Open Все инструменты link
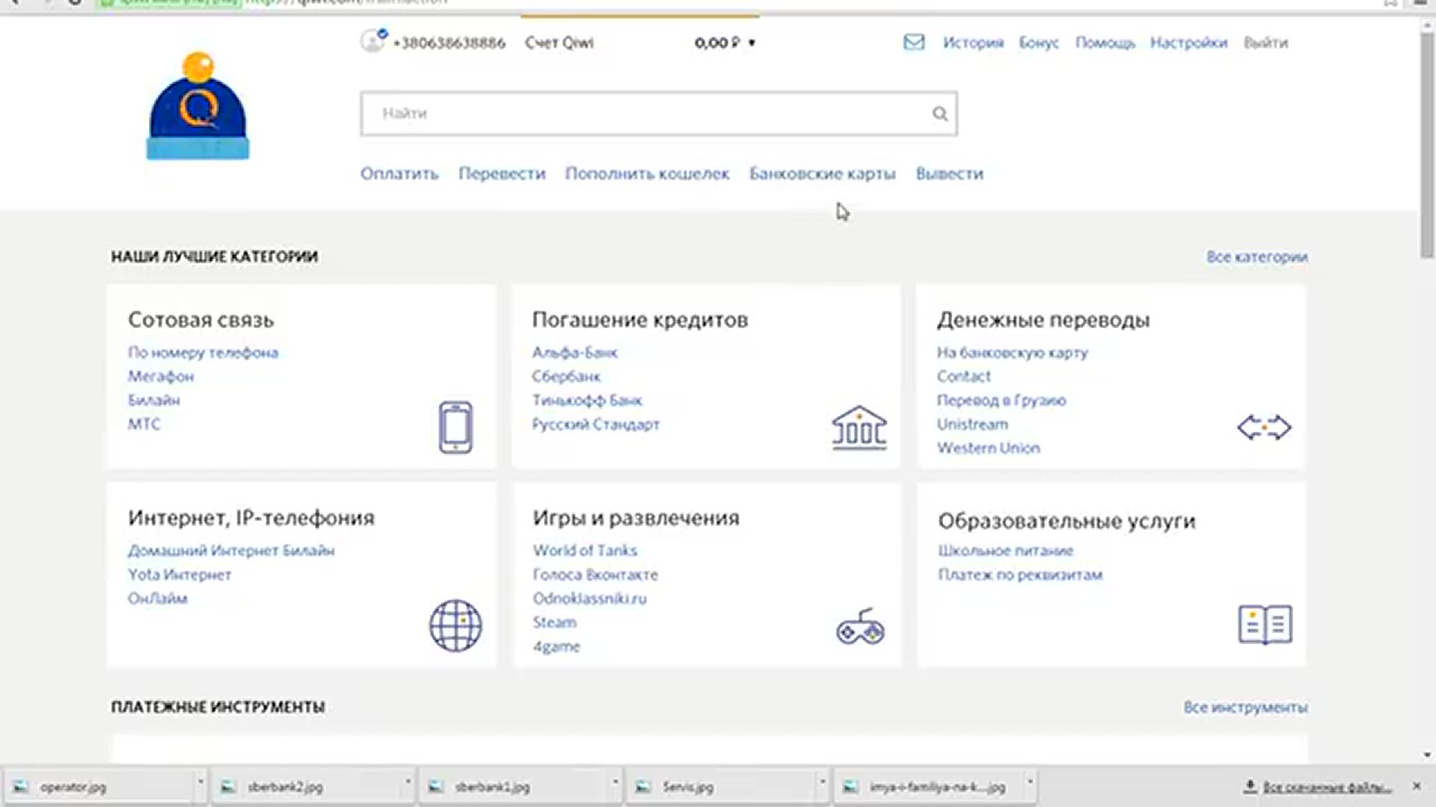Screen dimensions: 1436x807 click(x=1245, y=707)
